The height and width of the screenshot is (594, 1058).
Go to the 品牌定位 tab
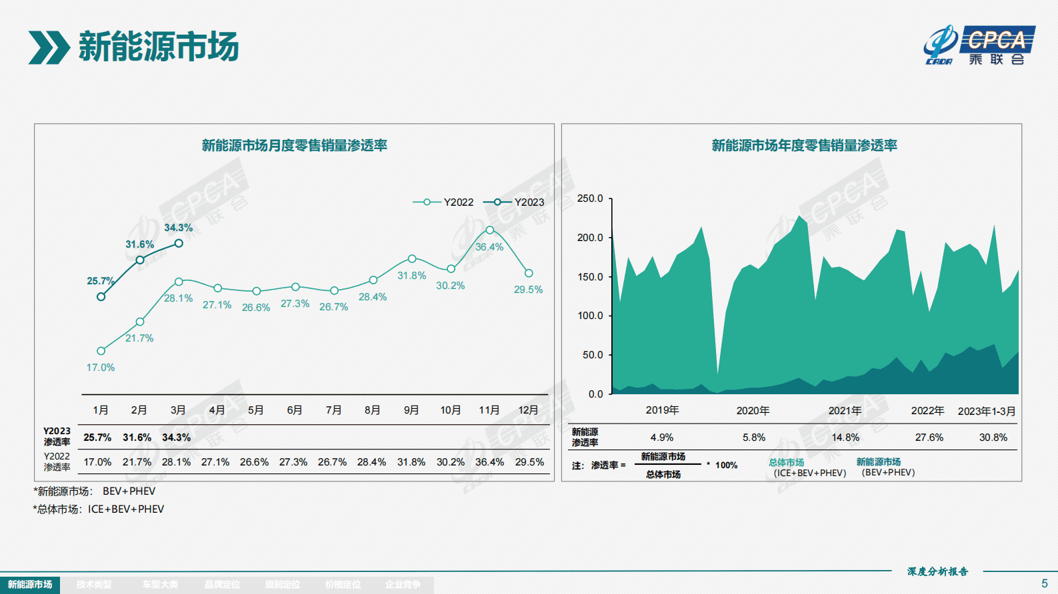point(222,585)
